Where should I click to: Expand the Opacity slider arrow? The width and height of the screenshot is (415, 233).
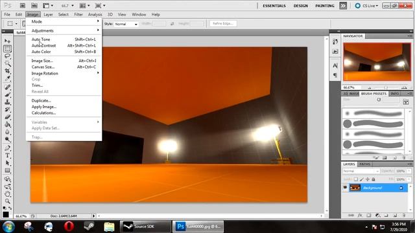pyautogui.click(x=409, y=171)
